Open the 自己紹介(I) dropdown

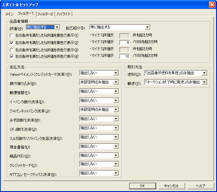120,27
